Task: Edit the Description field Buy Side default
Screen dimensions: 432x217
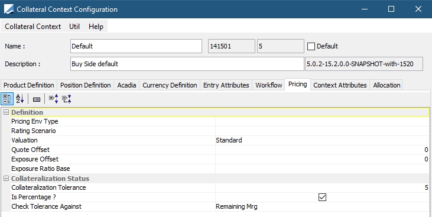Action: (187, 64)
